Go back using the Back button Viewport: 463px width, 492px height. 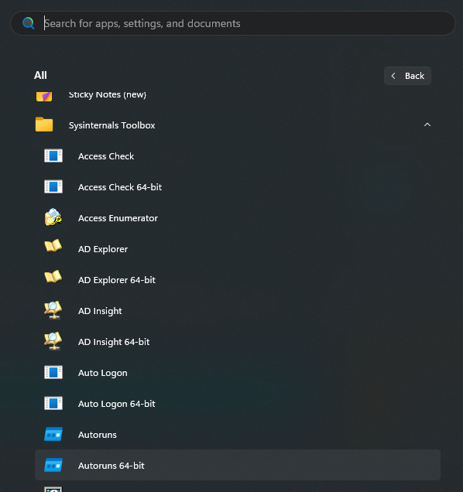[407, 76]
